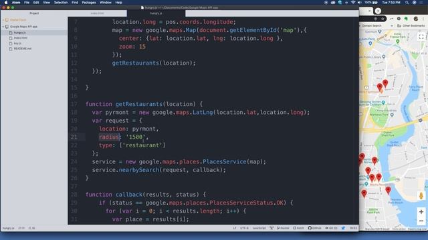Click the hungry.js file icon in tree
428x240 pixels.
(11, 33)
